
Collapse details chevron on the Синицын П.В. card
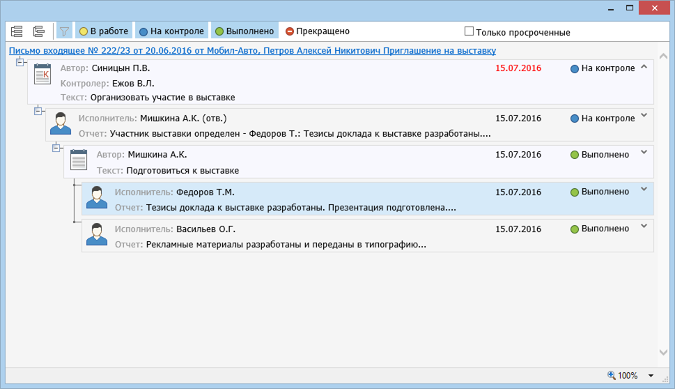[x=644, y=67]
